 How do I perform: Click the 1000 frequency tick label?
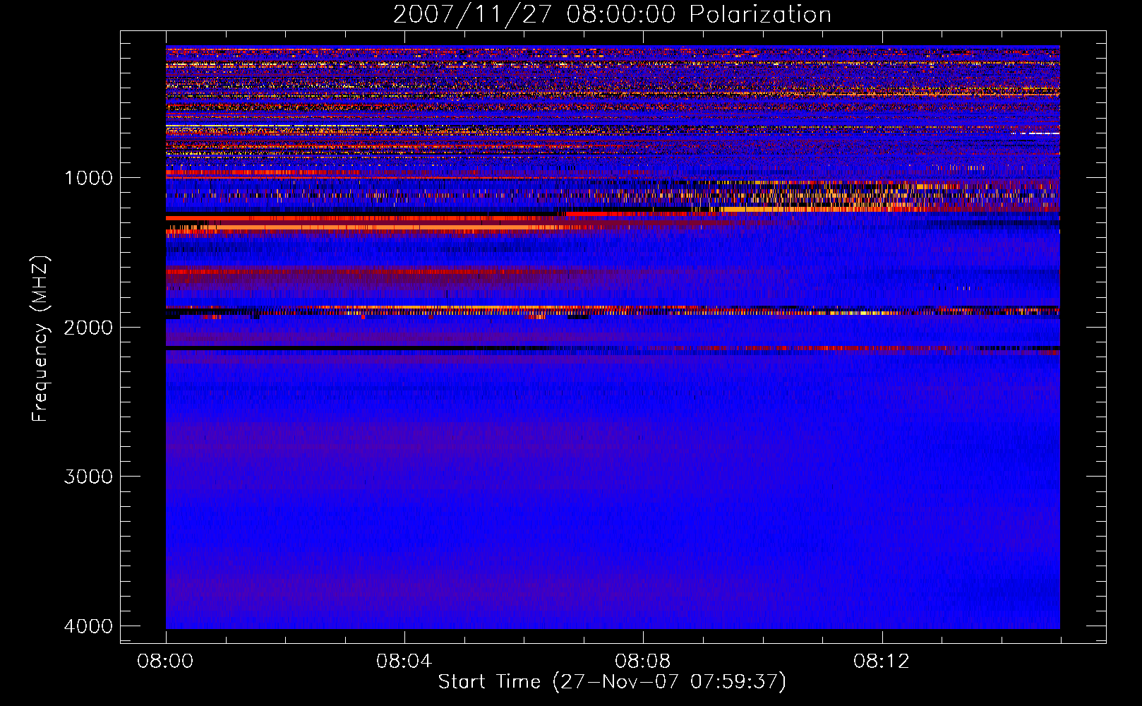coord(89,178)
